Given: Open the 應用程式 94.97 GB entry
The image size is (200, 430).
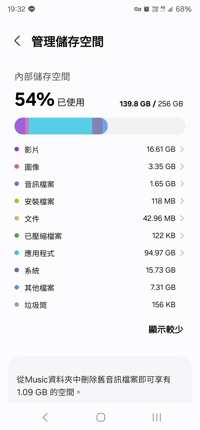Looking at the screenshot, I should point(100,253).
